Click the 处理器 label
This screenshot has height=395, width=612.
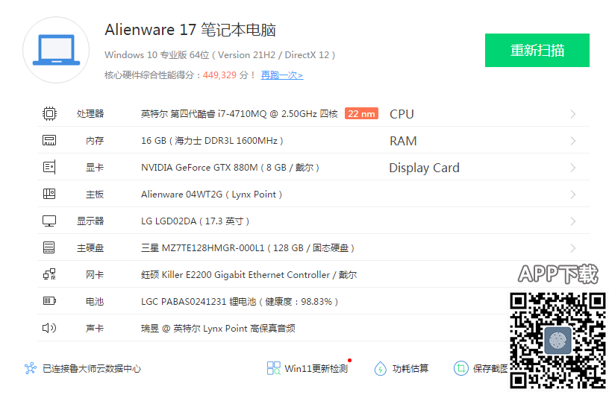tap(90, 114)
